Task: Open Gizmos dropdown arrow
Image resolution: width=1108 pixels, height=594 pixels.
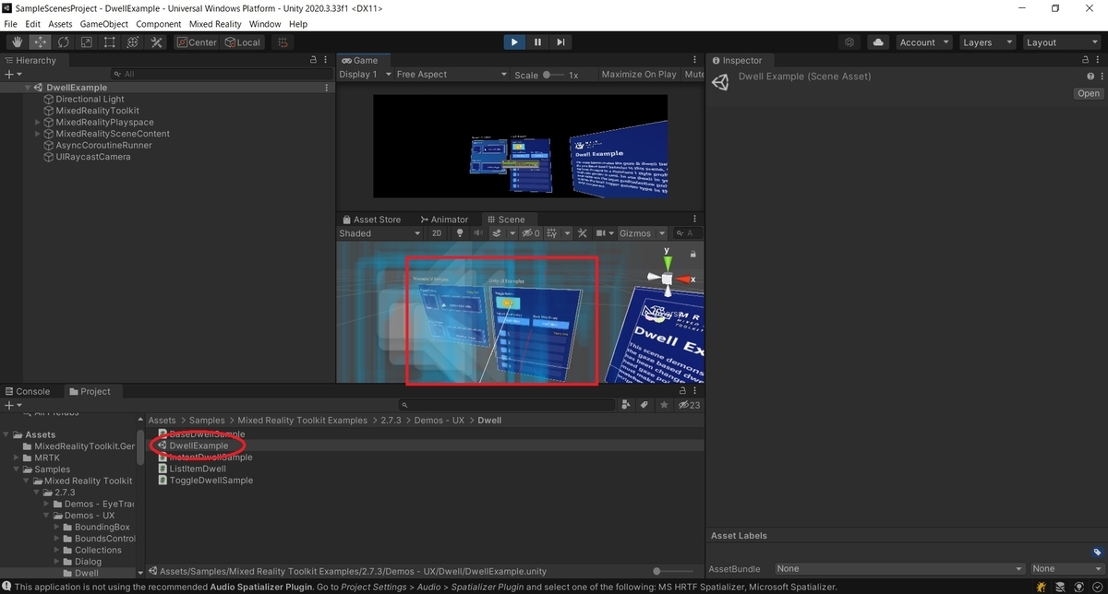Action: (x=660, y=233)
